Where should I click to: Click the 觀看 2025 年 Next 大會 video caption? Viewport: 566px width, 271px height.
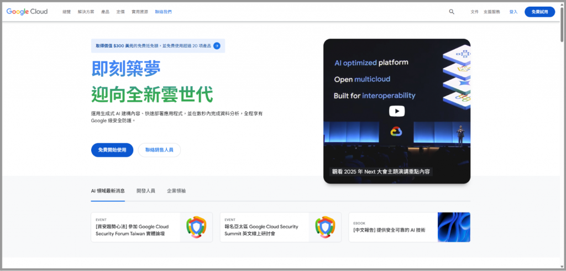[381, 171]
